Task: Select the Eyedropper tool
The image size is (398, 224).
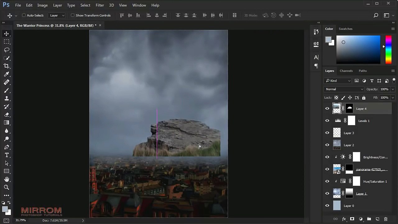Action: click(7, 74)
